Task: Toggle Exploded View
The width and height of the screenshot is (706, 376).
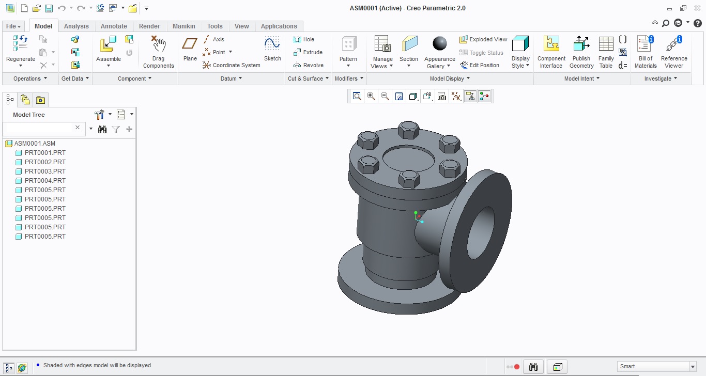Action: coord(483,39)
